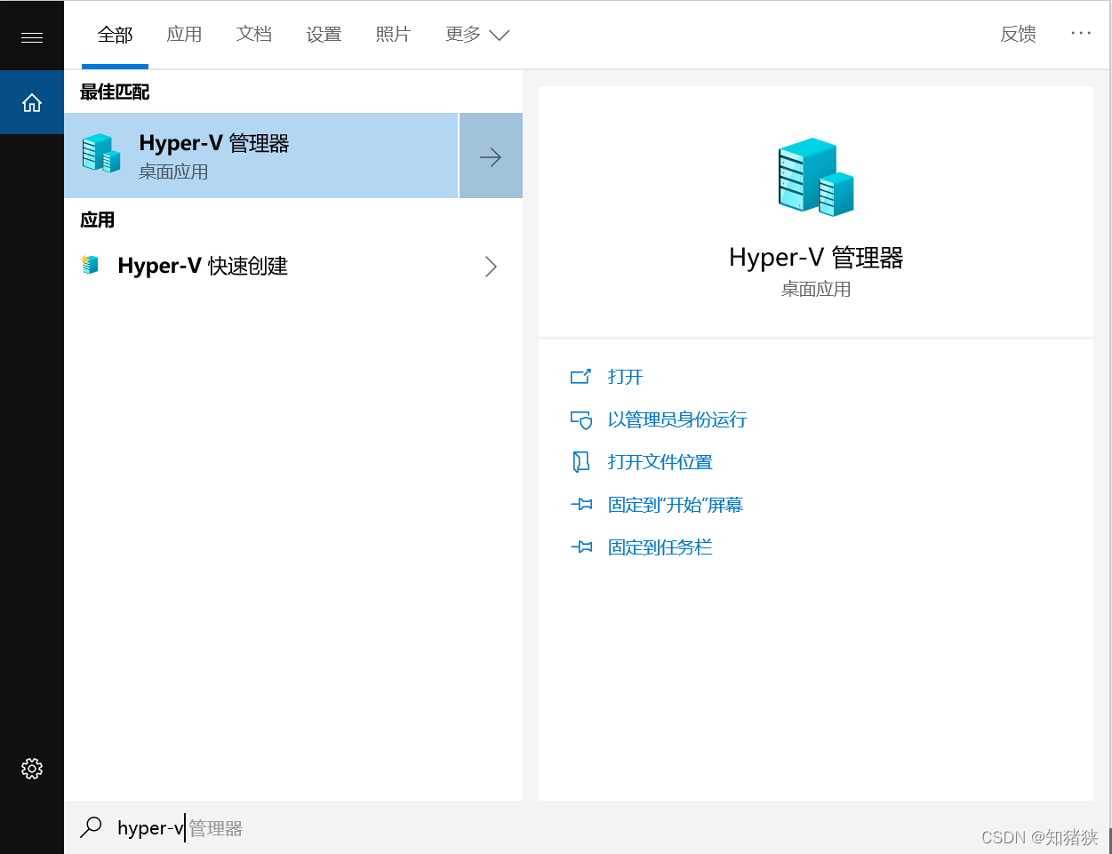Switch to the 照片 tab
Viewport: 1112px width, 854px height.
[x=393, y=34]
